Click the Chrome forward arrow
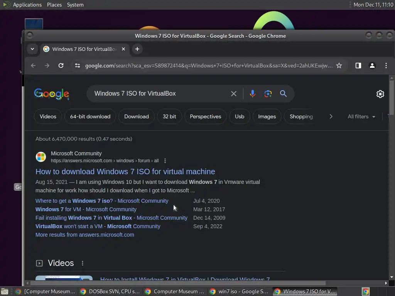This screenshot has height=296, width=395. coord(47,66)
